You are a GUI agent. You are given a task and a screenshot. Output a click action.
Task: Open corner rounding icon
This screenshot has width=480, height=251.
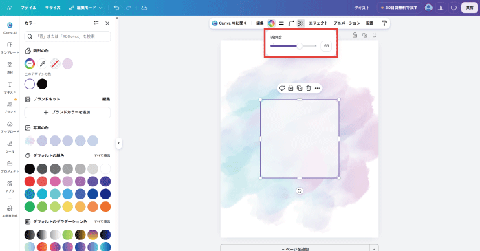point(291,23)
